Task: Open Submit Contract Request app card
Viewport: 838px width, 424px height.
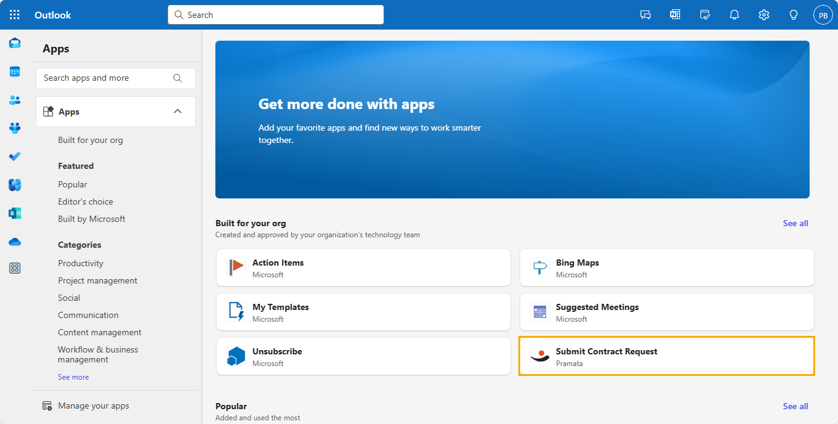Action: 666,356
